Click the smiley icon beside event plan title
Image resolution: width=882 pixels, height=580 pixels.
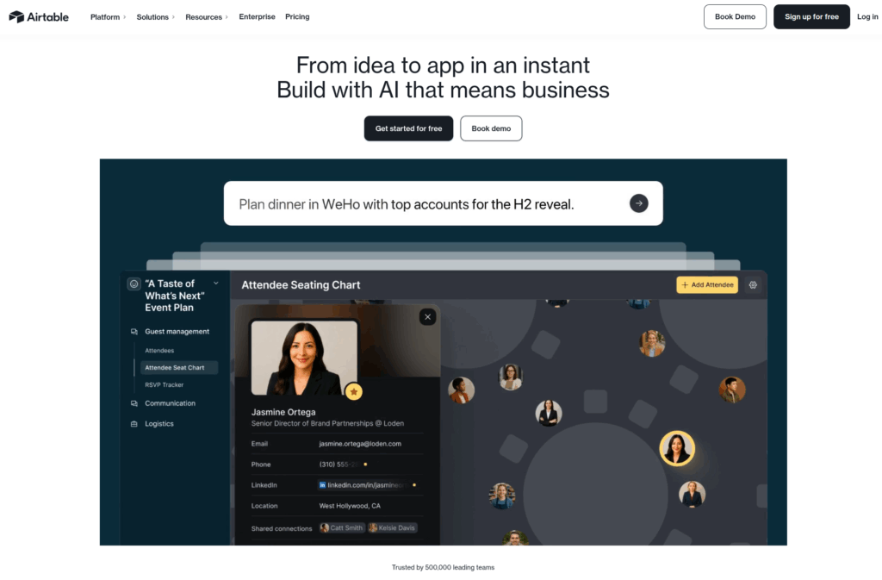click(134, 284)
